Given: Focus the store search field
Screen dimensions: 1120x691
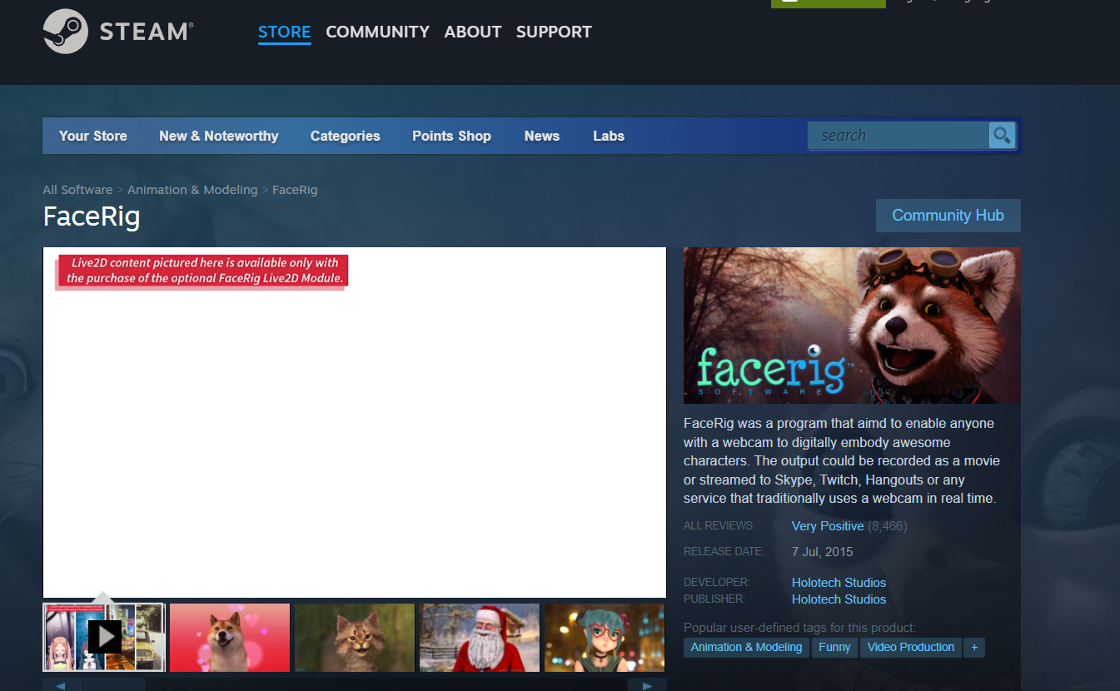Looking at the screenshot, I should point(898,135).
